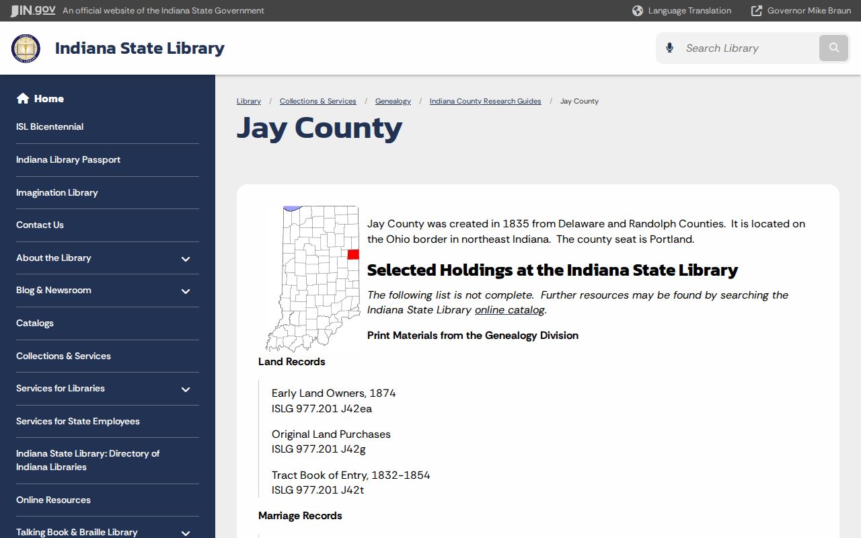Open Indiana County Research Guides breadcrumb

point(486,101)
